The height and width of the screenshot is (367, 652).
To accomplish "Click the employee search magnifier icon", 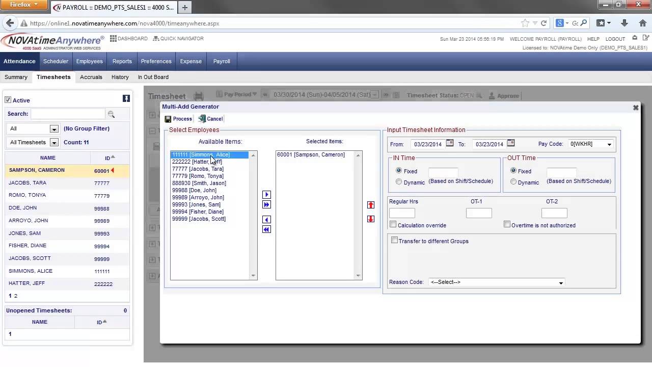I will [x=111, y=114].
